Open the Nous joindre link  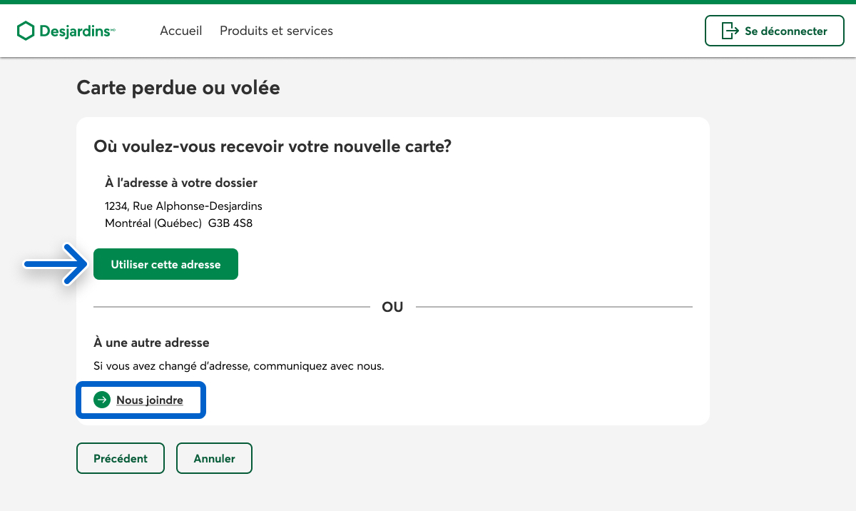click(149, 400)
